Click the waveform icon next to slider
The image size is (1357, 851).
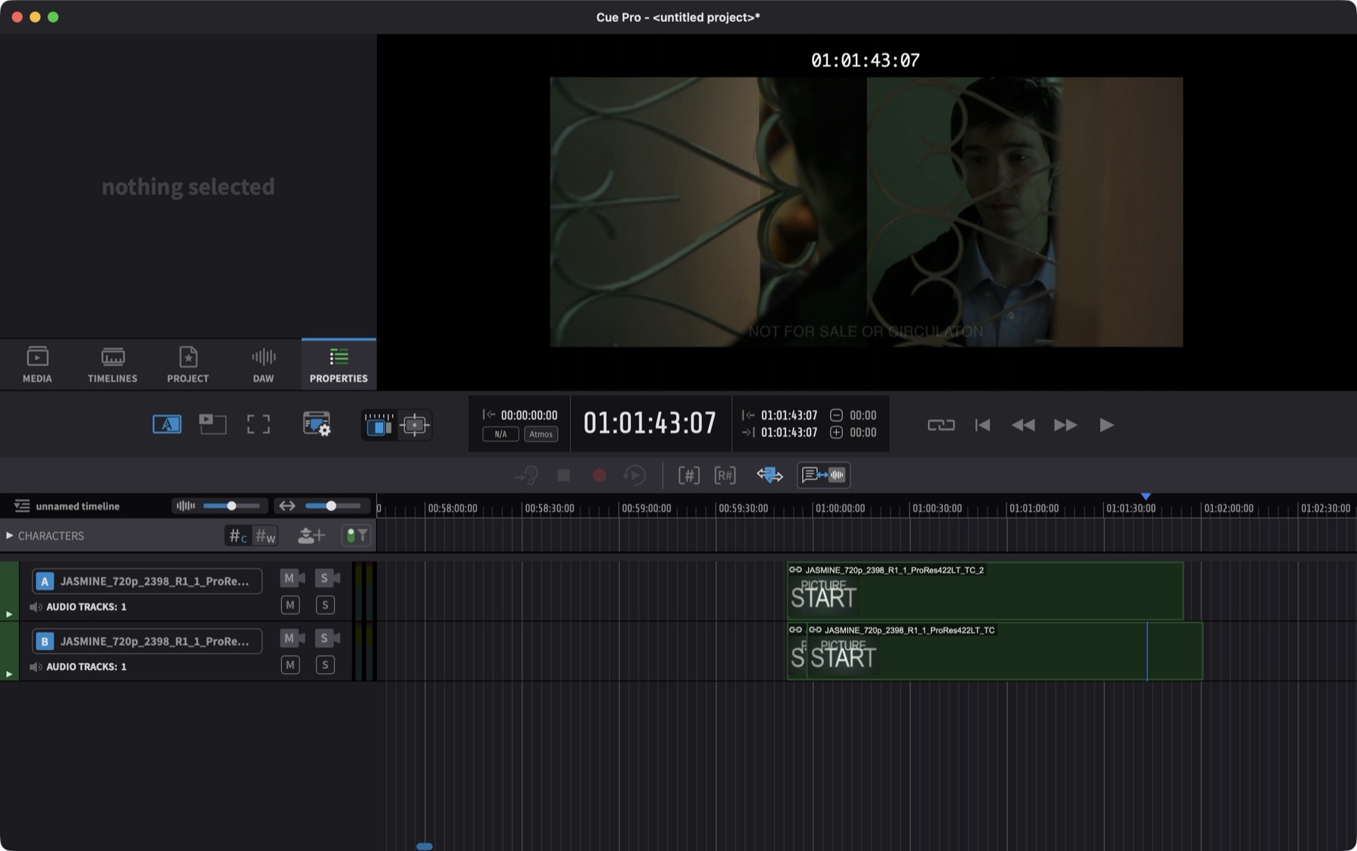pos(185,506)
